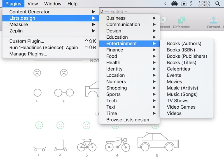Screen dimensions: 224x168
Task: Select Video Games list
Action: click(x=187, y=107)
